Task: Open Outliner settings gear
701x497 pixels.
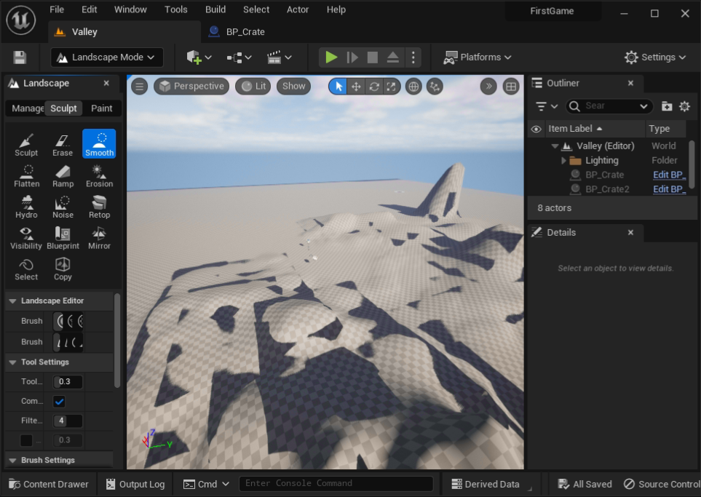Action: point(684,106)
